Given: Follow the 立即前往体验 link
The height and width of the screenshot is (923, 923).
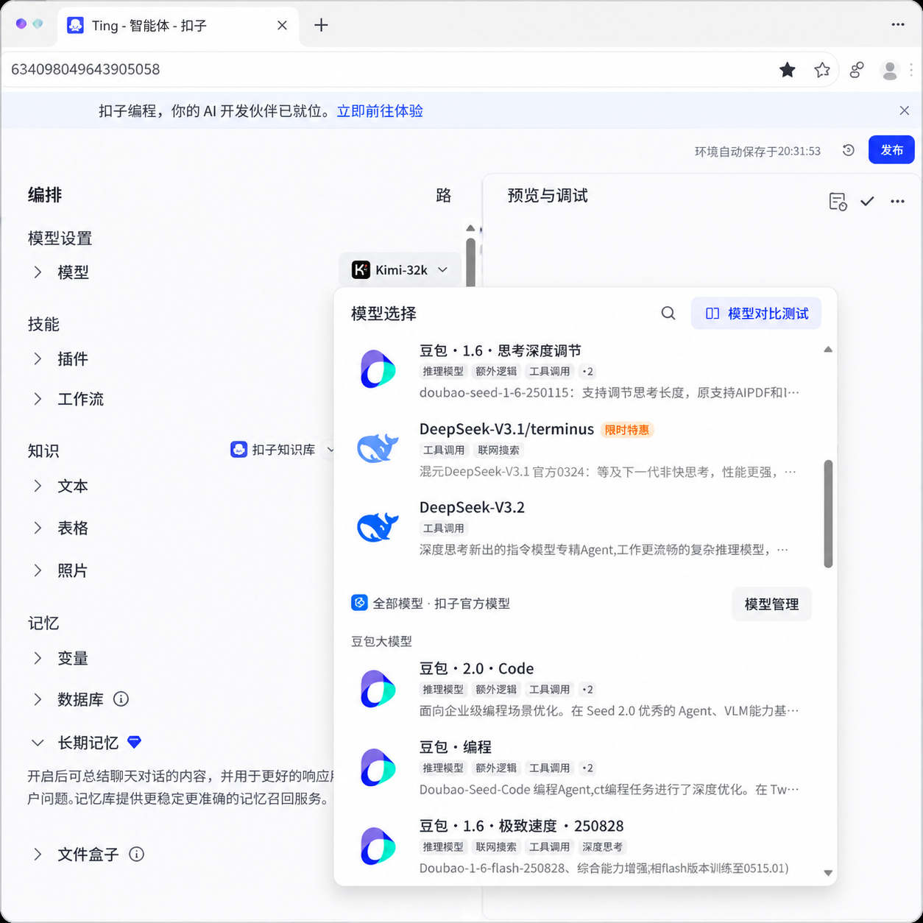Looking at the screenshot, I should point(380,110).
